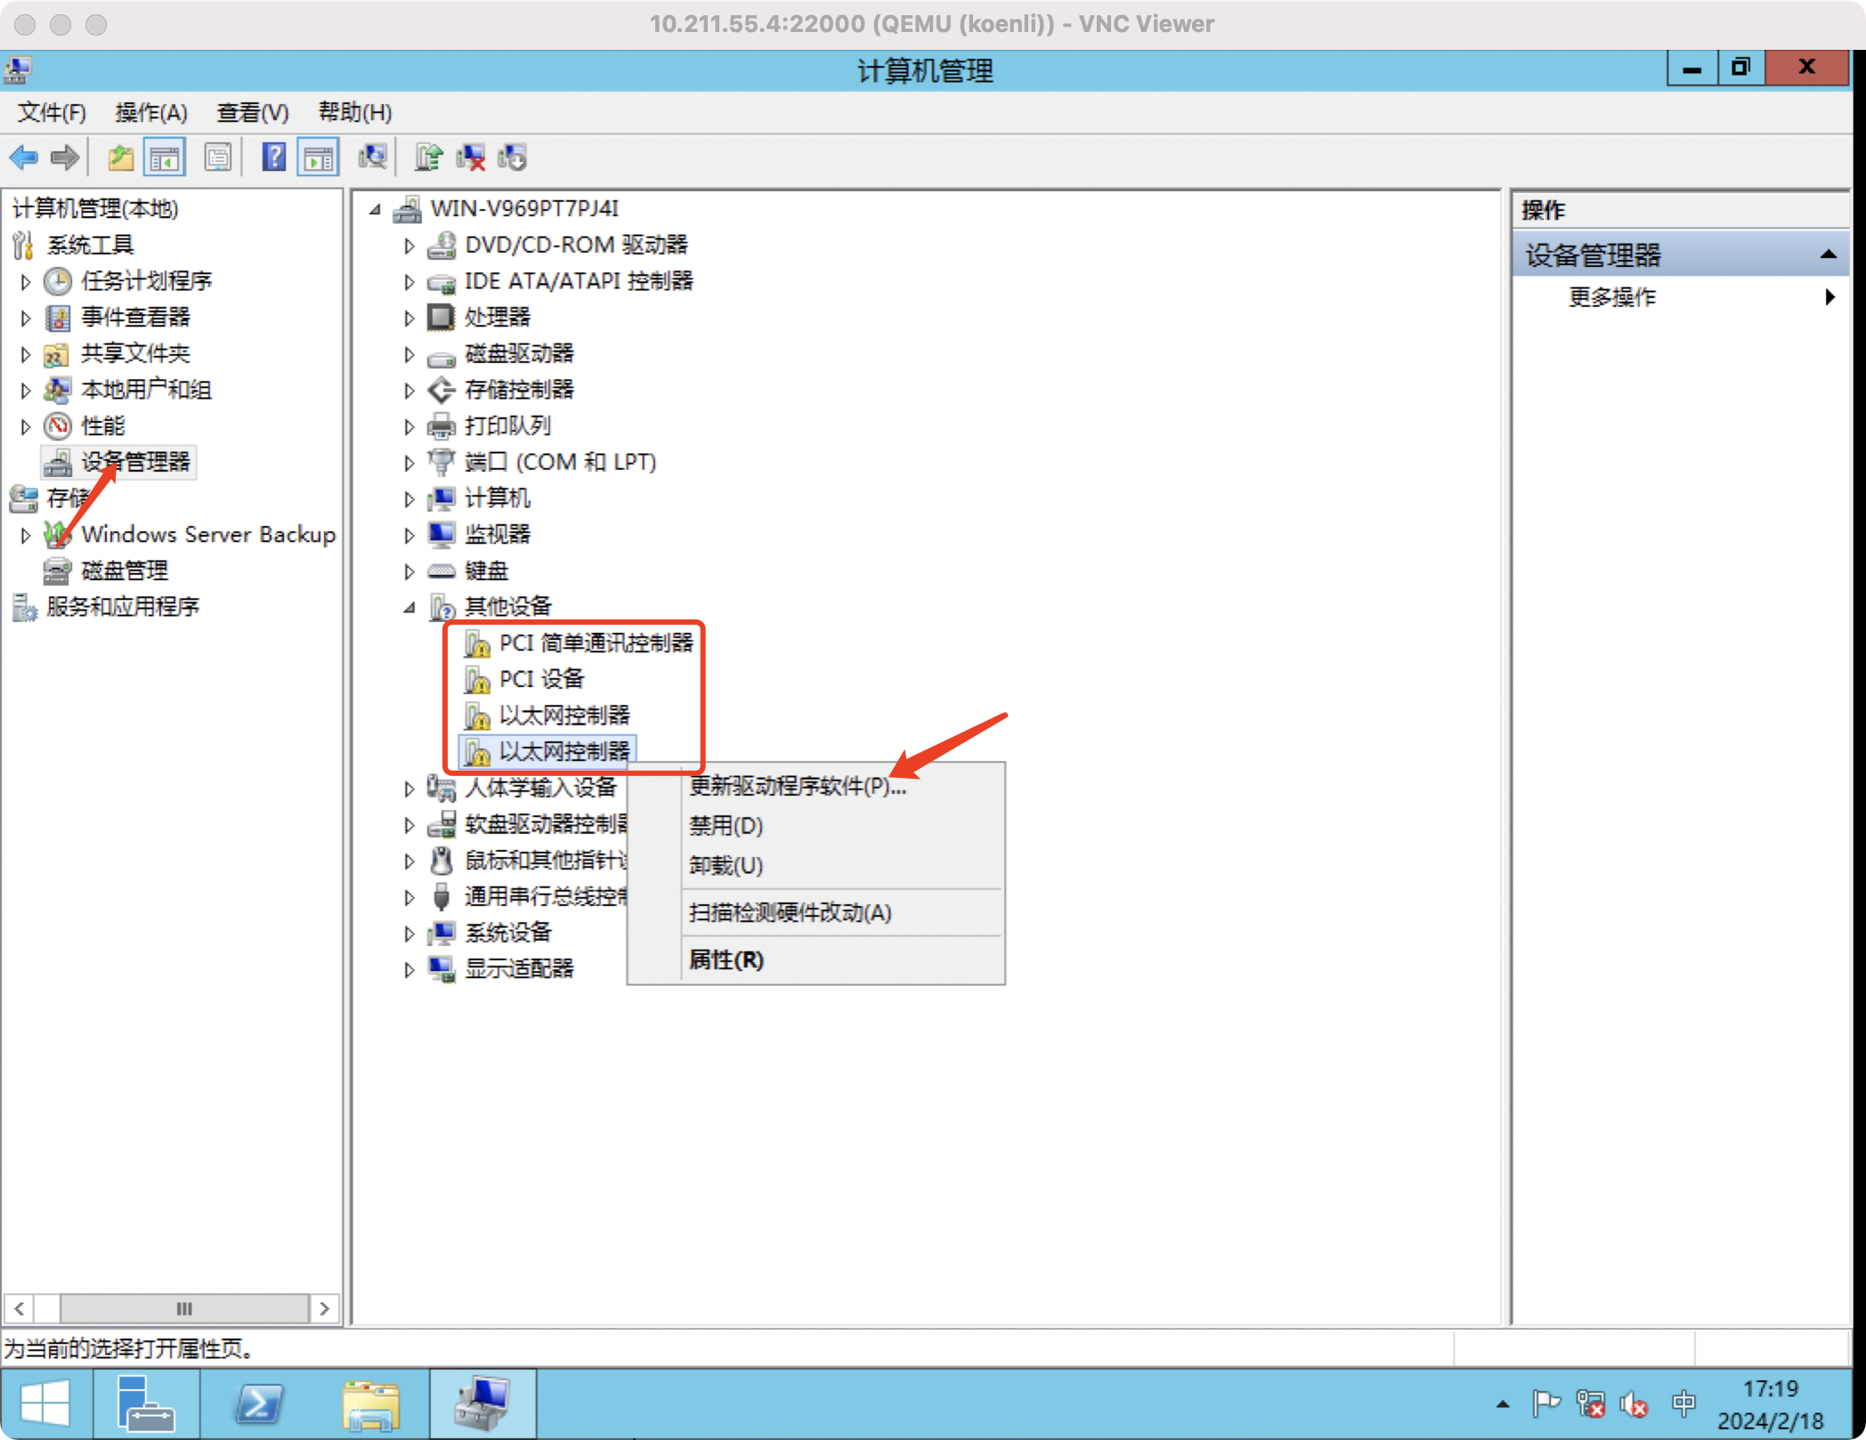This screenshot has width=1866, height=1440.
Task: Click the Uninstall device toolbar icon
Action: tap(469, 157)
